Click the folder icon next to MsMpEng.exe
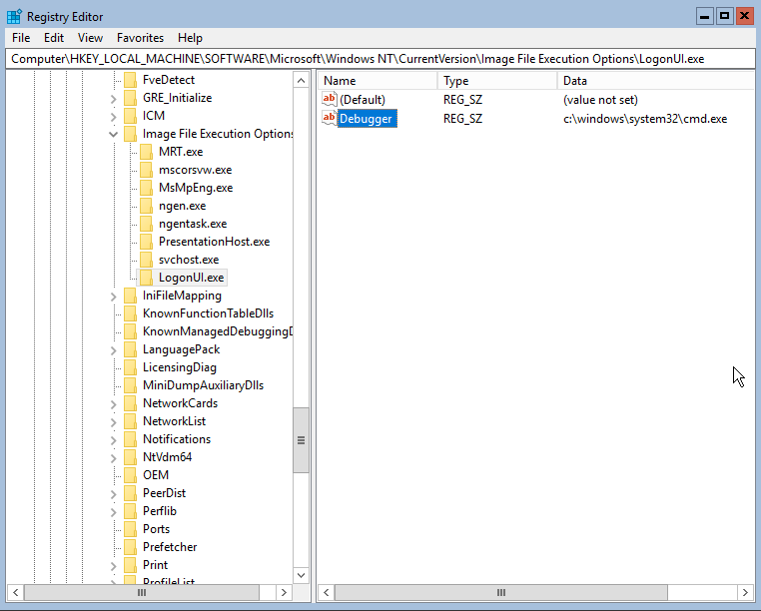Viewport: 761px width, 611px height. pos(146,188)
